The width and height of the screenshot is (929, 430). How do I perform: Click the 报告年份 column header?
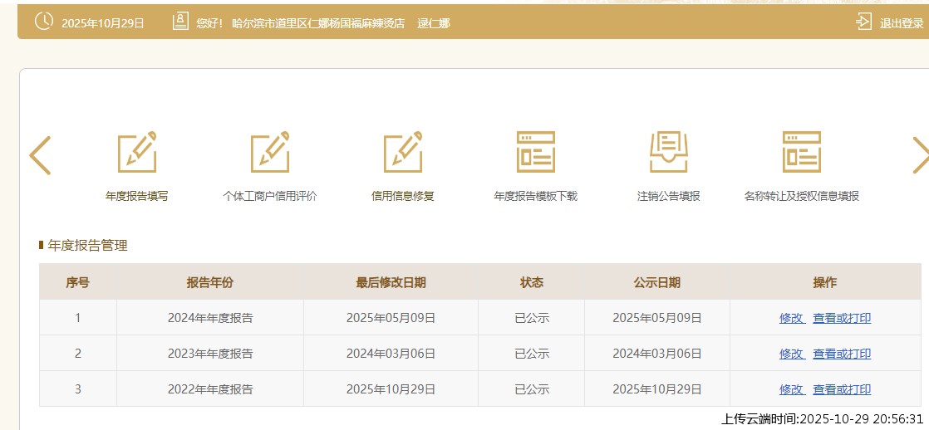(210, 283)
